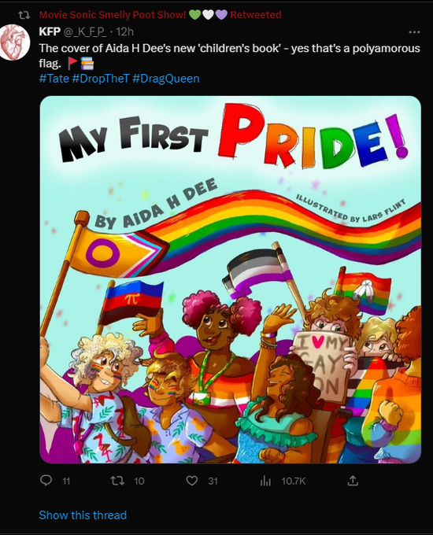Open the views analytics bar chart icon
The image size is (433, 535).
pyautogui.click(x=265, y=481)
